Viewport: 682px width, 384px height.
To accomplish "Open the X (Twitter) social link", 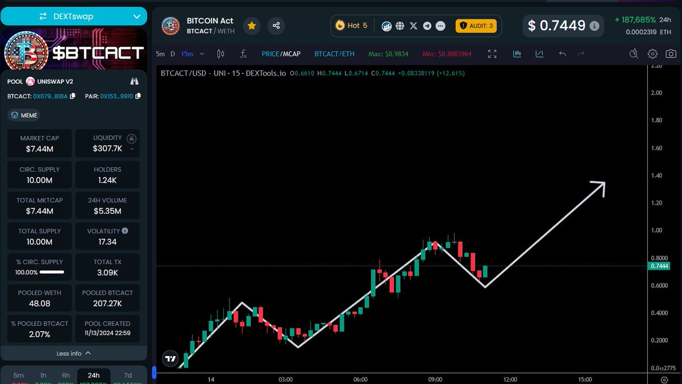I will coord(413,26).
